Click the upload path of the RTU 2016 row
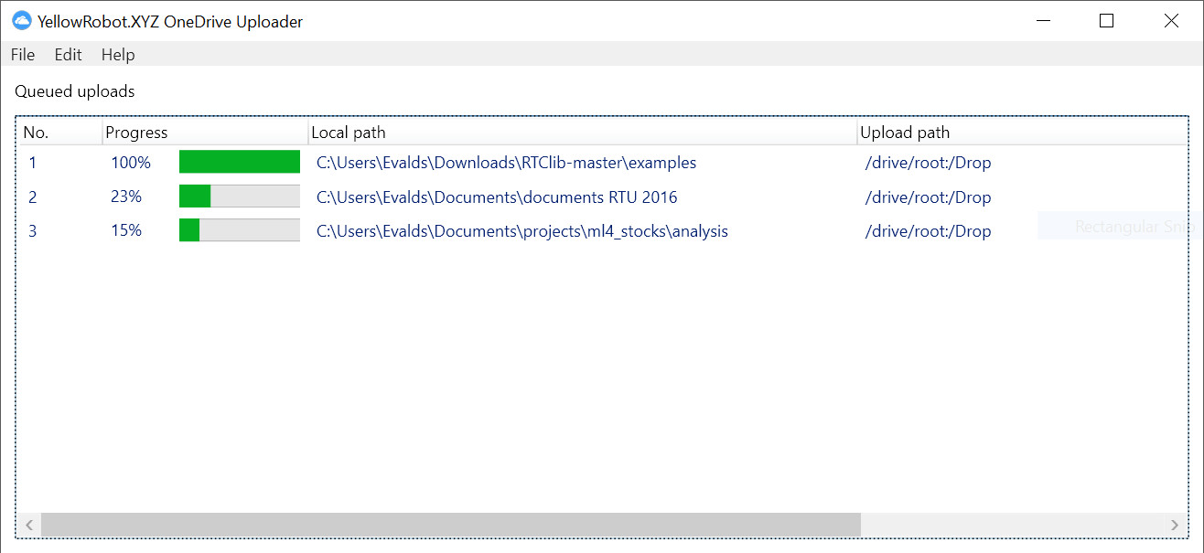Viewport: 1204px width, 553px height. tap(928, 197)
